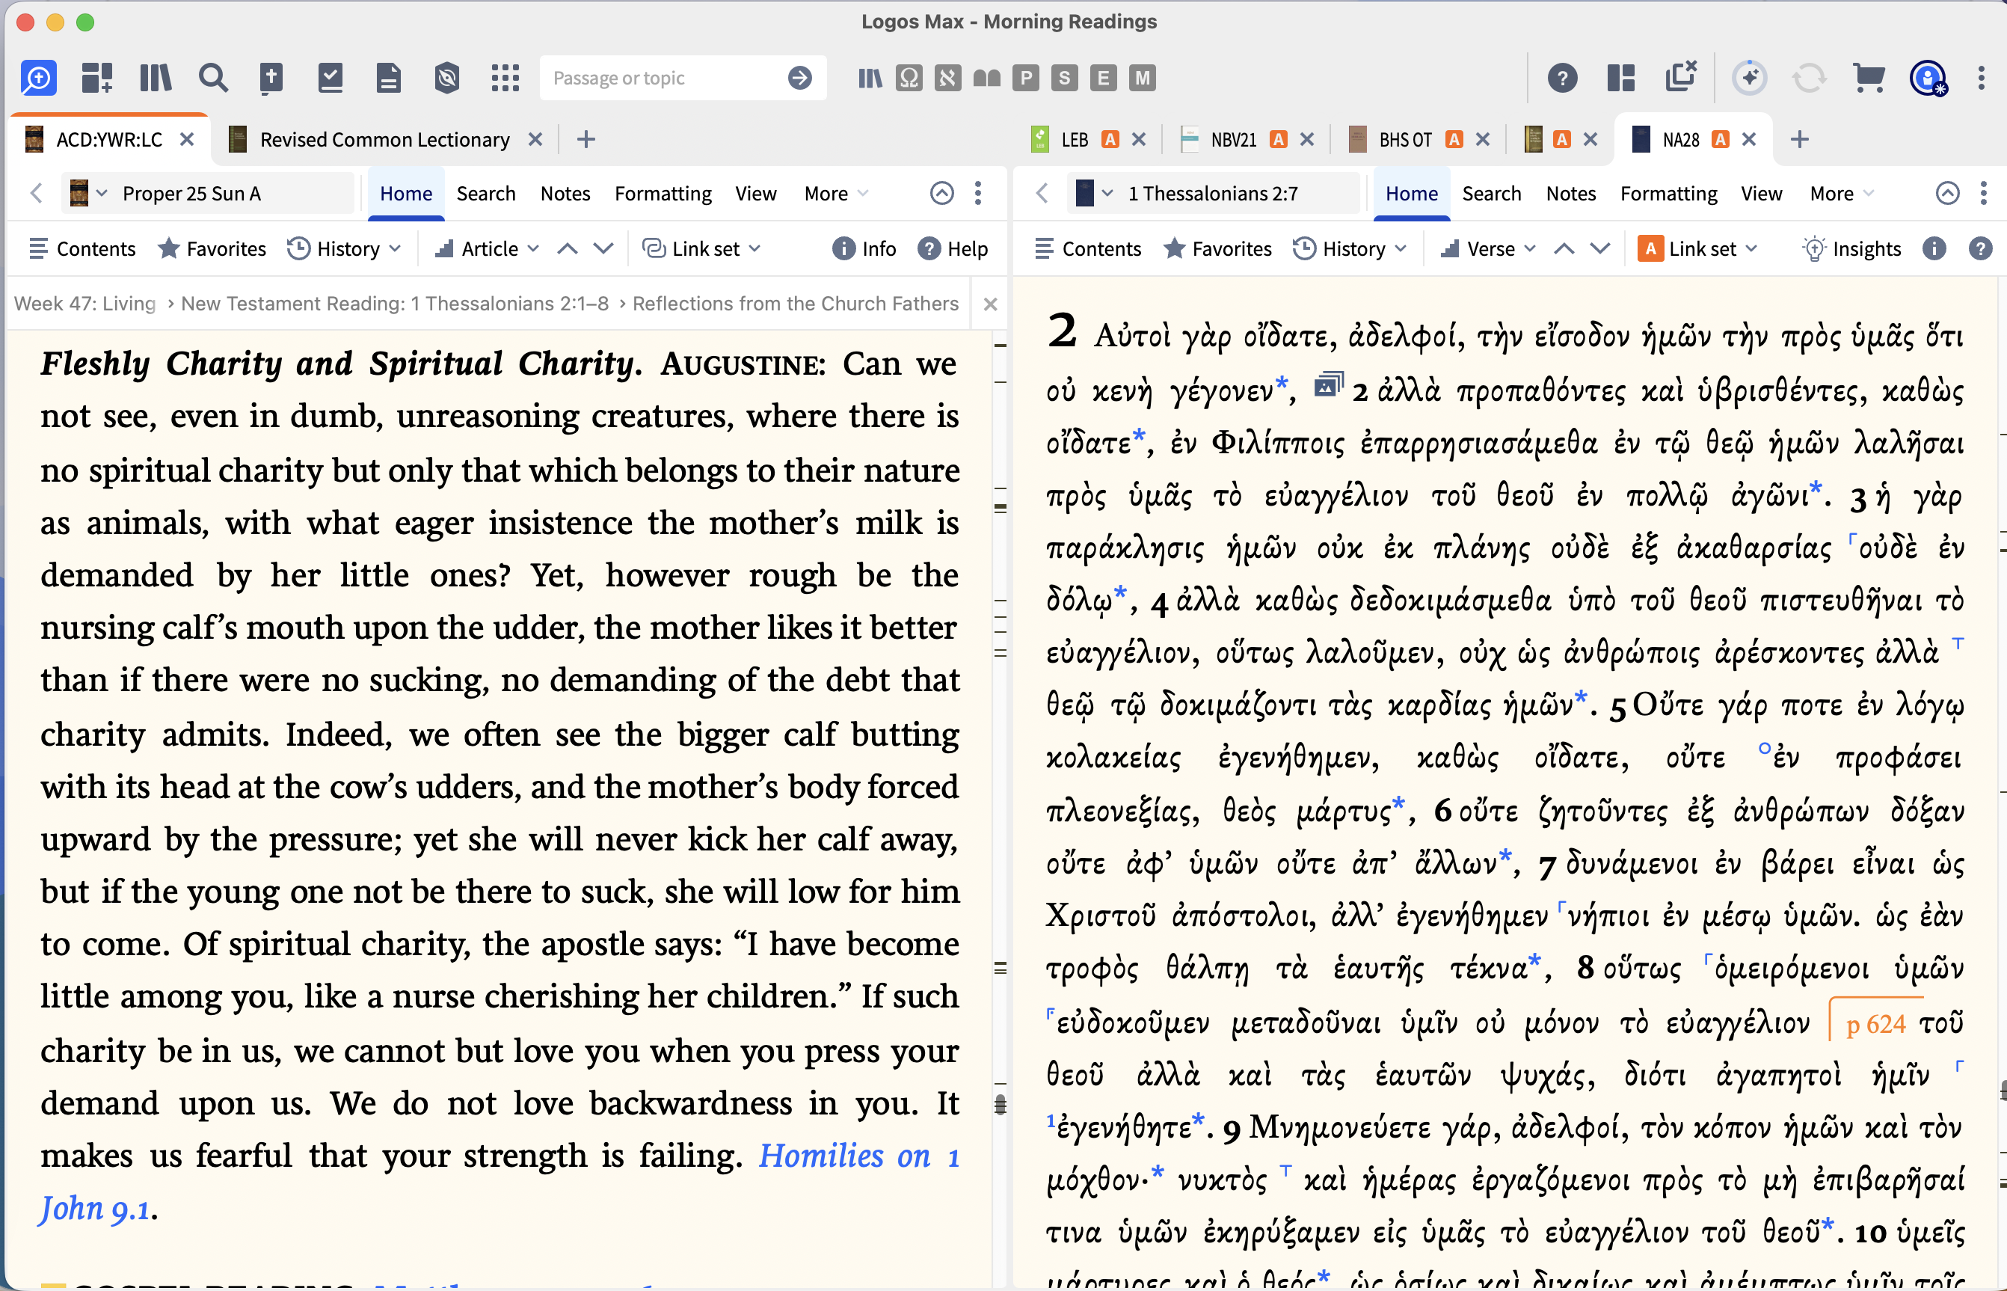This screenshot has height=1291, width=2007.
Task: Toggle the A link set badge on the NBV21 tab
Action: tap(1278, 140)
